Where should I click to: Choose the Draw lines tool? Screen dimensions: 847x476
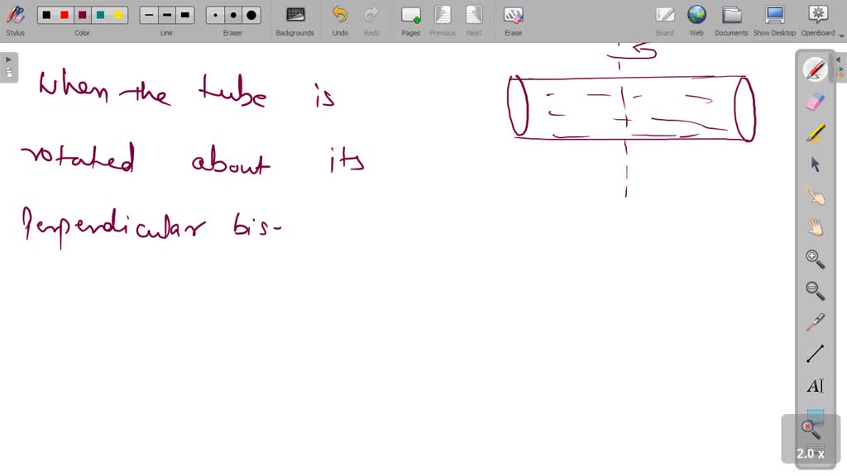coord(815,353)
